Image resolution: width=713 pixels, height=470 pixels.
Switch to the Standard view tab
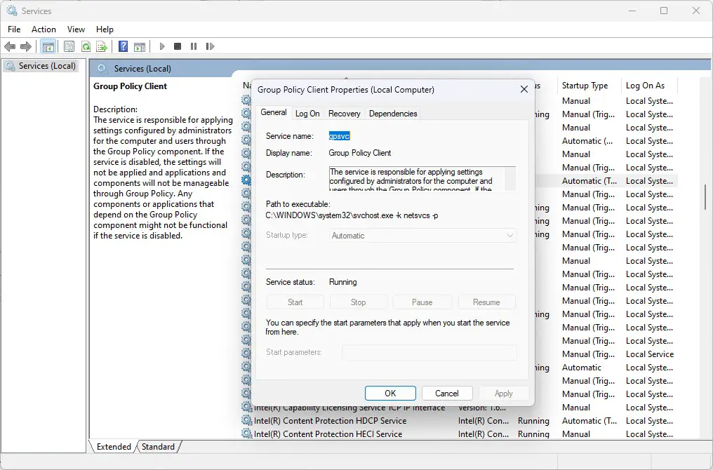tap(159, 446)
